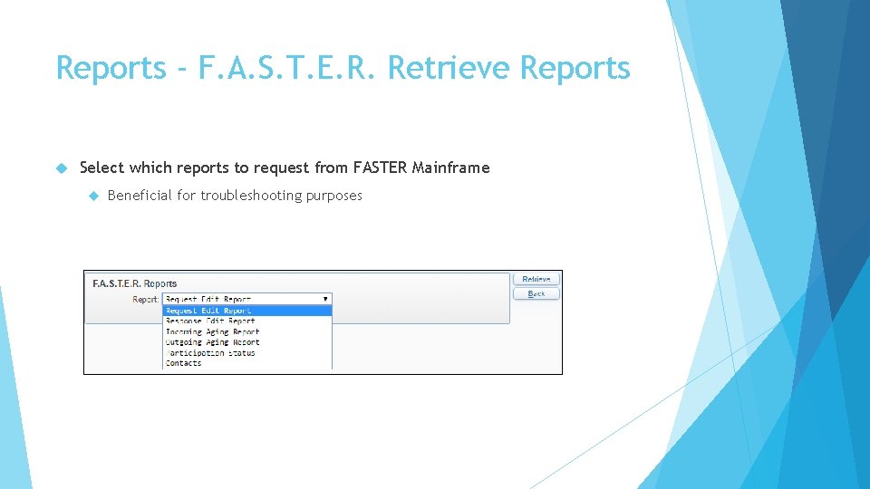Viewport: 870px width, 489px height.
Task: Click the Report dropdown arrow
Action: point(325,299)
